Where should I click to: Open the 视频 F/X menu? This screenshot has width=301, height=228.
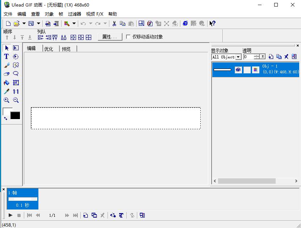(95, 14)
